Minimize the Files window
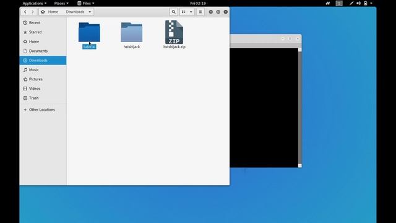Viewport: 396px width, 223px height. (210, 12)
